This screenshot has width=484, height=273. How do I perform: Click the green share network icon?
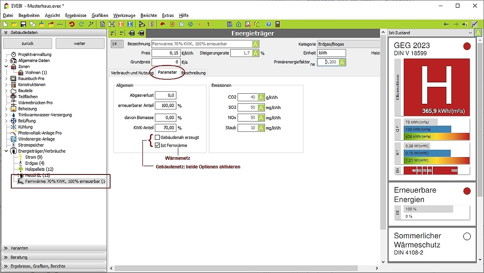pyautogui.click(x=190, y=24)
